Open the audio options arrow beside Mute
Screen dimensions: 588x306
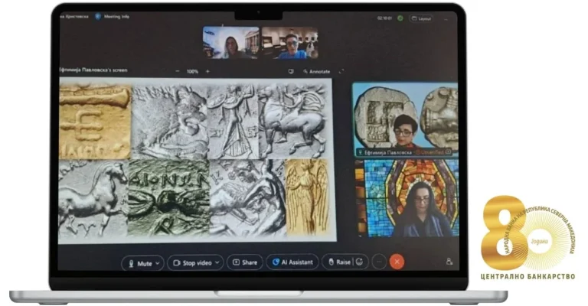click(158, 263)
